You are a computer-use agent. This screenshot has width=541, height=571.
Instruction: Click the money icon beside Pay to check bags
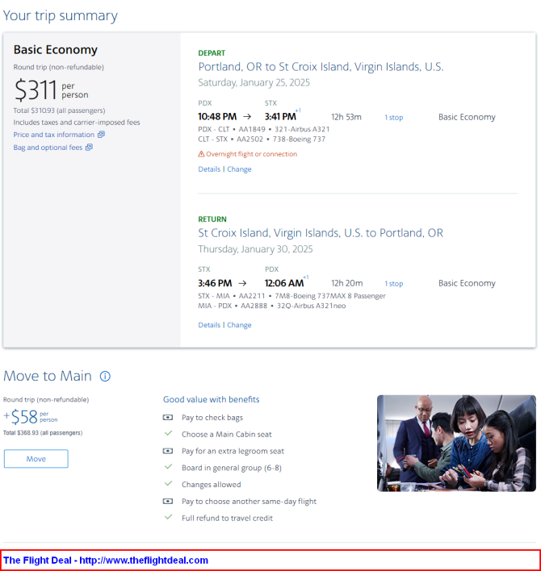point(168,417)
